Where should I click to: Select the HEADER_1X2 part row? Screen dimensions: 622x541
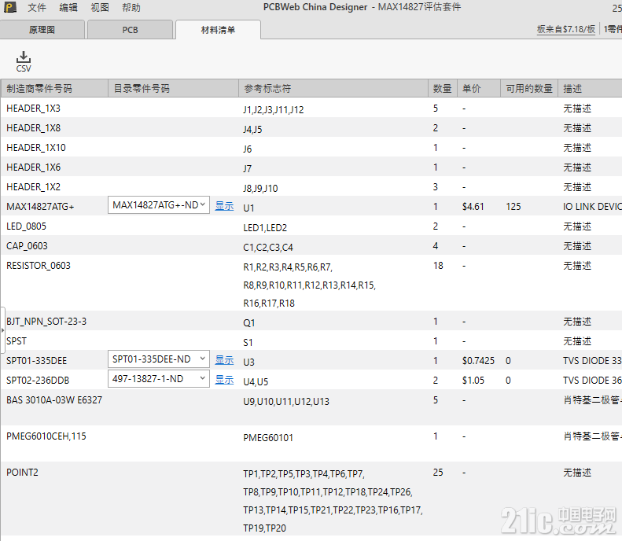click(311, 187)
